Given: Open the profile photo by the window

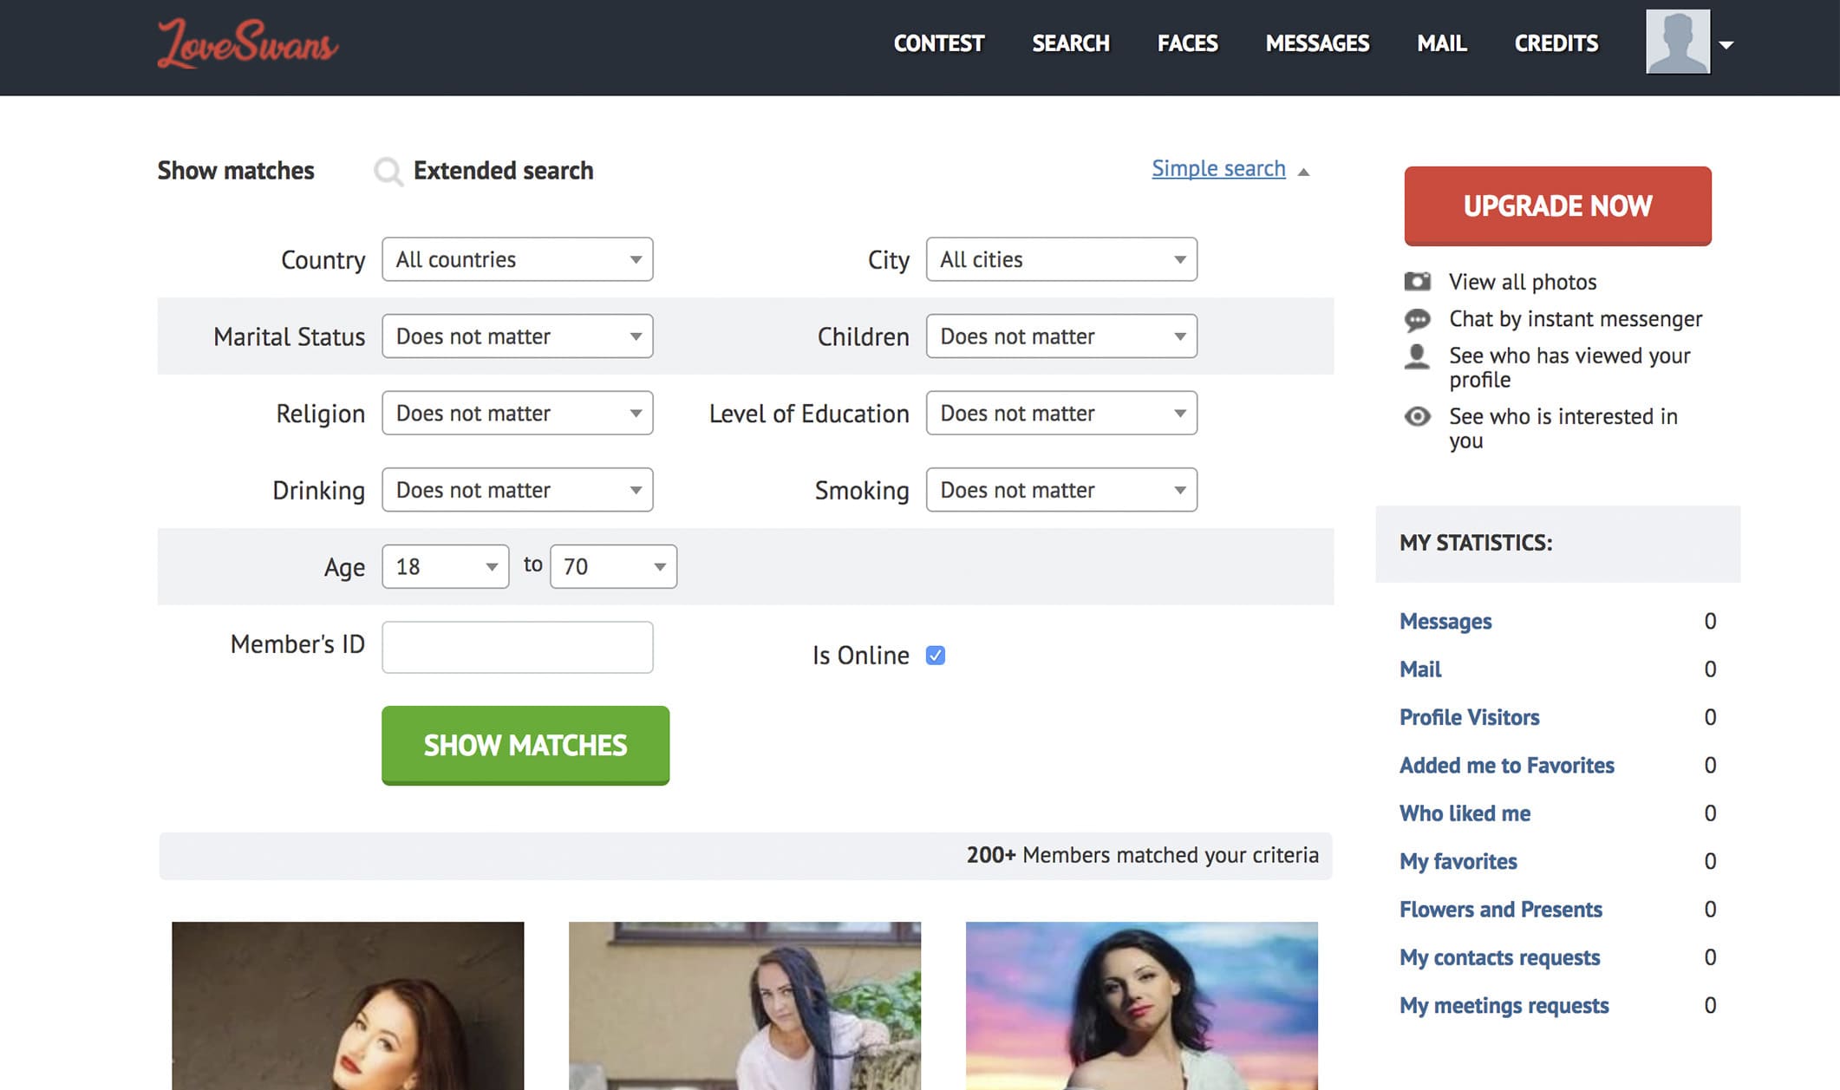Looking at the screenshot, I should (x=745, y=1006).
